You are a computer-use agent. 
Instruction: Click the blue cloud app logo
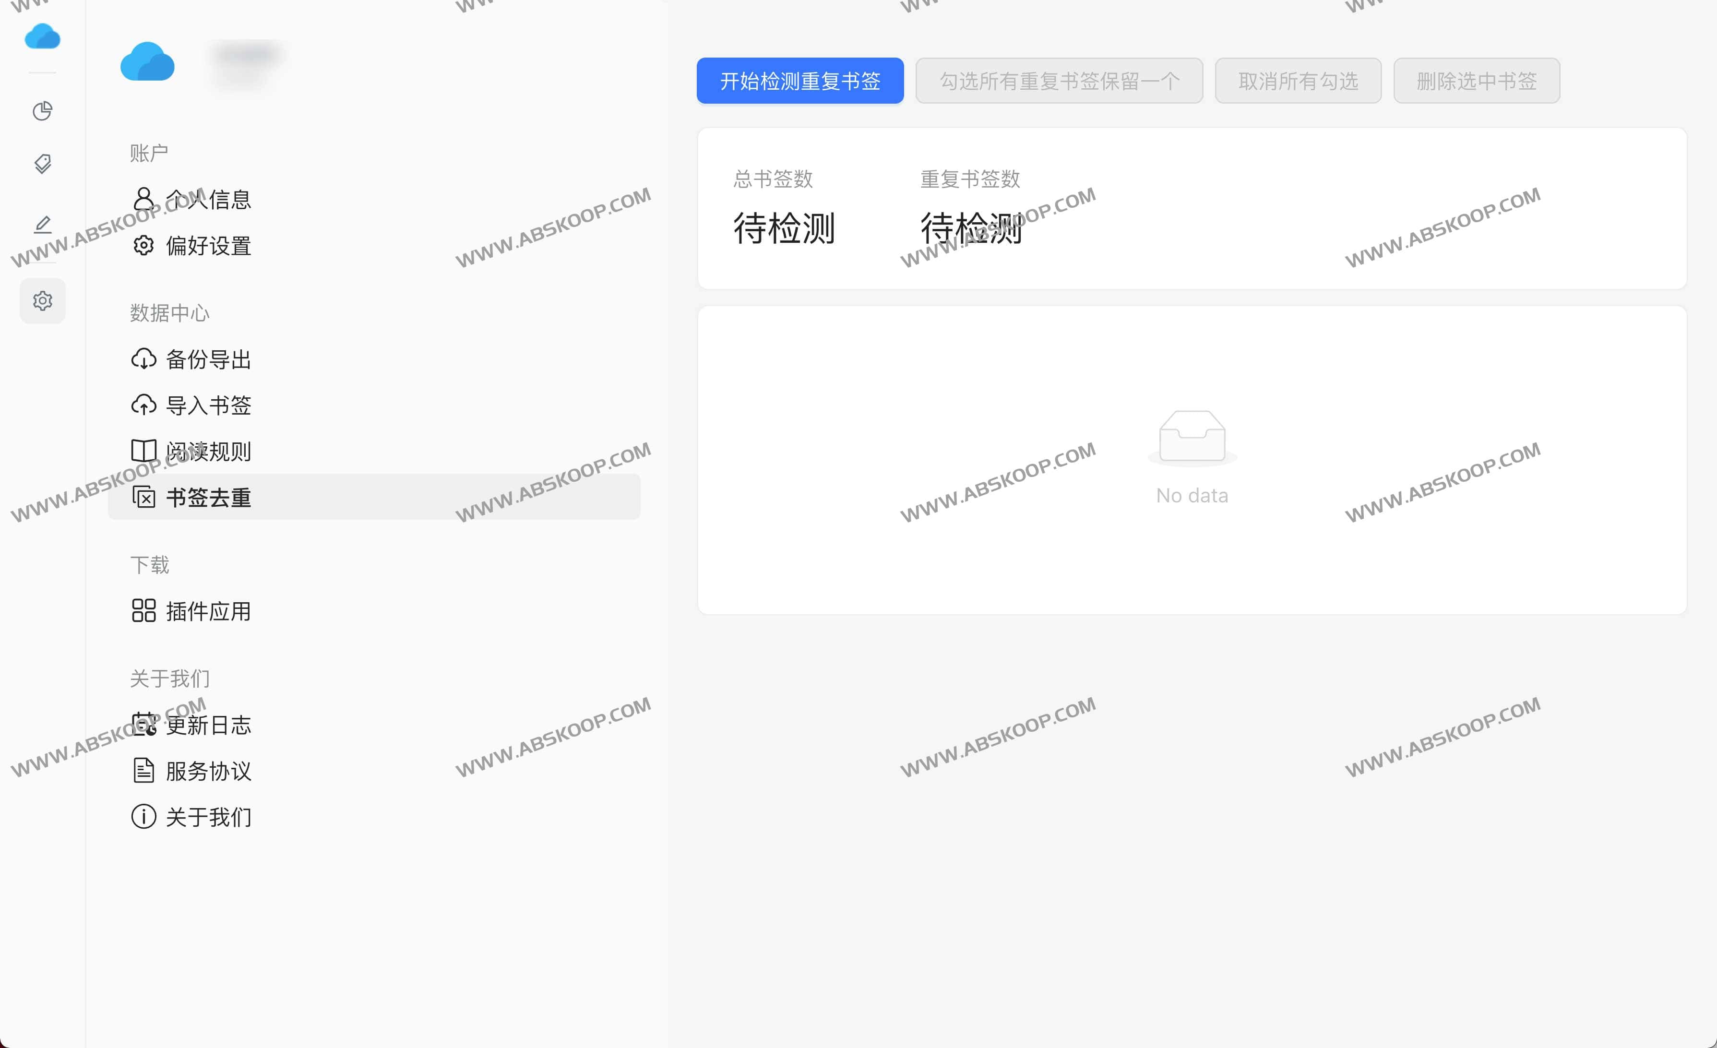(43, 36)
